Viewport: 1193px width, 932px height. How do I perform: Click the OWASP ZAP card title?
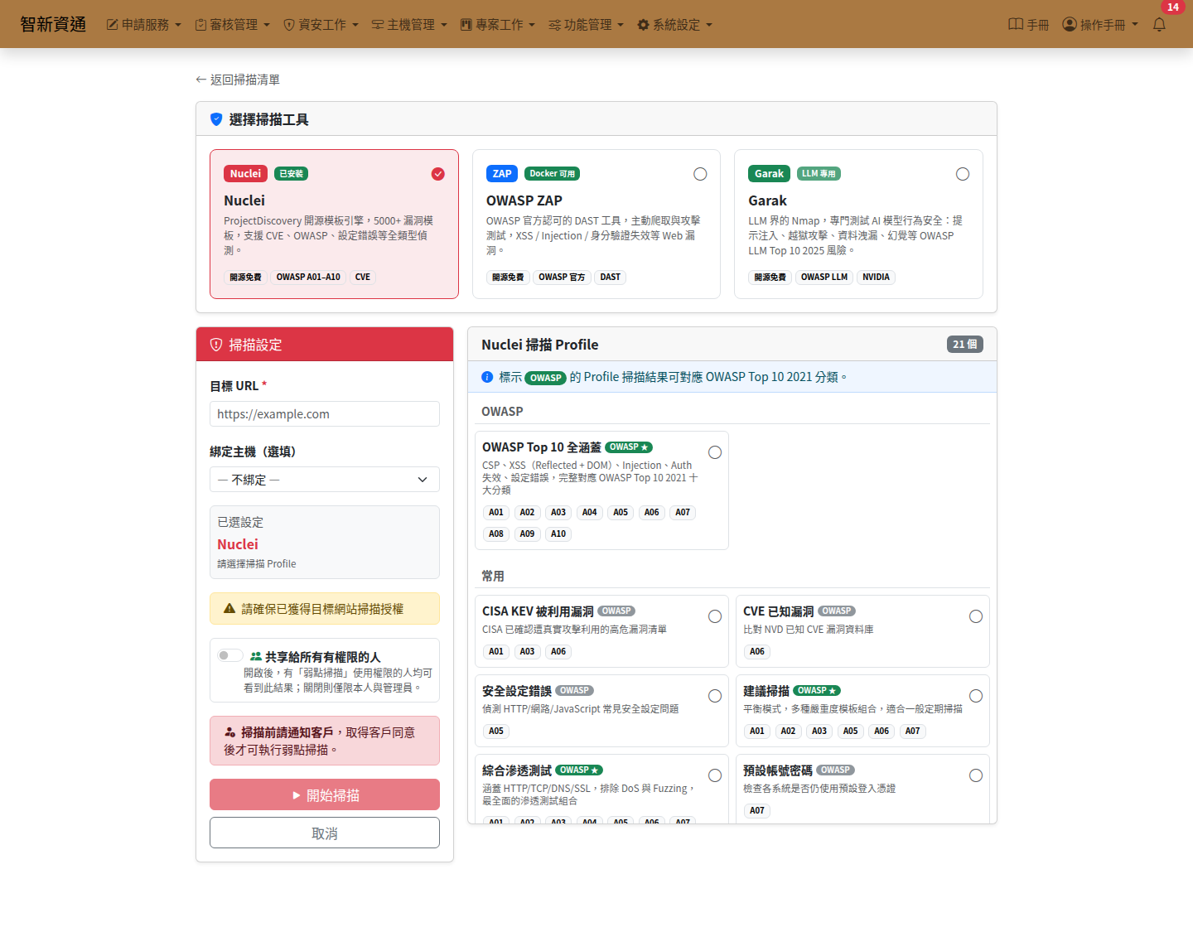(524, 200)
